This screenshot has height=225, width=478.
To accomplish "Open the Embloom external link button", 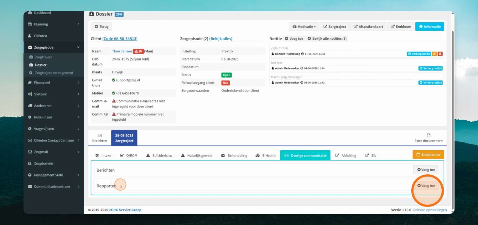I will coord(401,27).
